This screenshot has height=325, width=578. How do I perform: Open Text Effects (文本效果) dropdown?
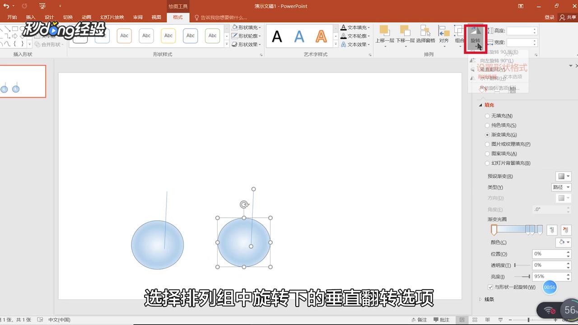pyautogui.click(x=355, y=45)
